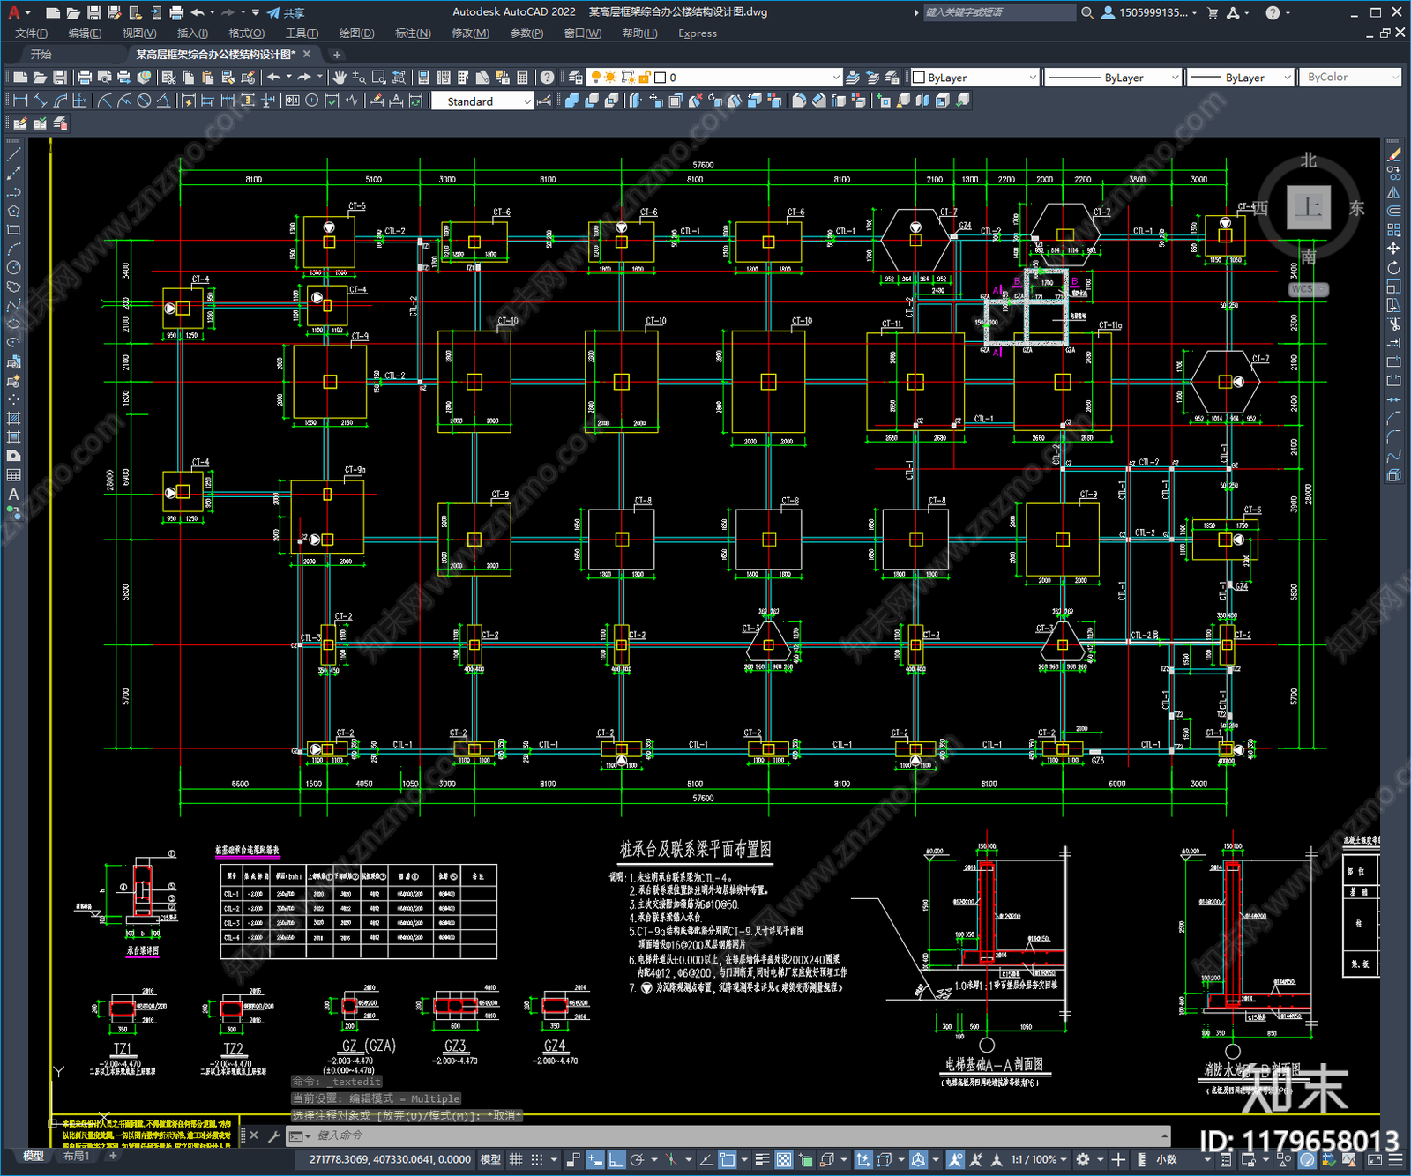
Task: Click the Move tool in right toolbar
Action: point(1394,249)
